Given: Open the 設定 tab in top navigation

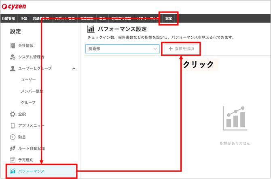Looking at the screenshot, I should pyautogui.click(x=169, y=19).
